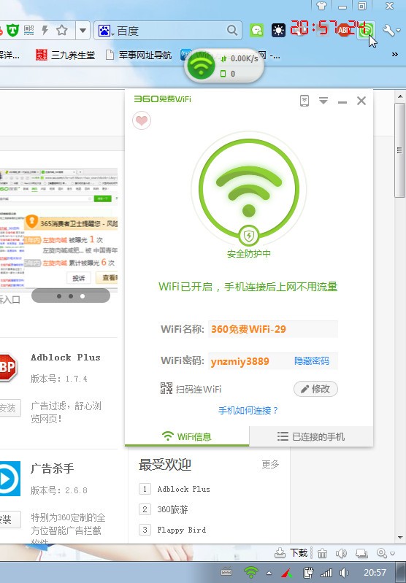Toggle the brightness night mode extension

(278, 30)
